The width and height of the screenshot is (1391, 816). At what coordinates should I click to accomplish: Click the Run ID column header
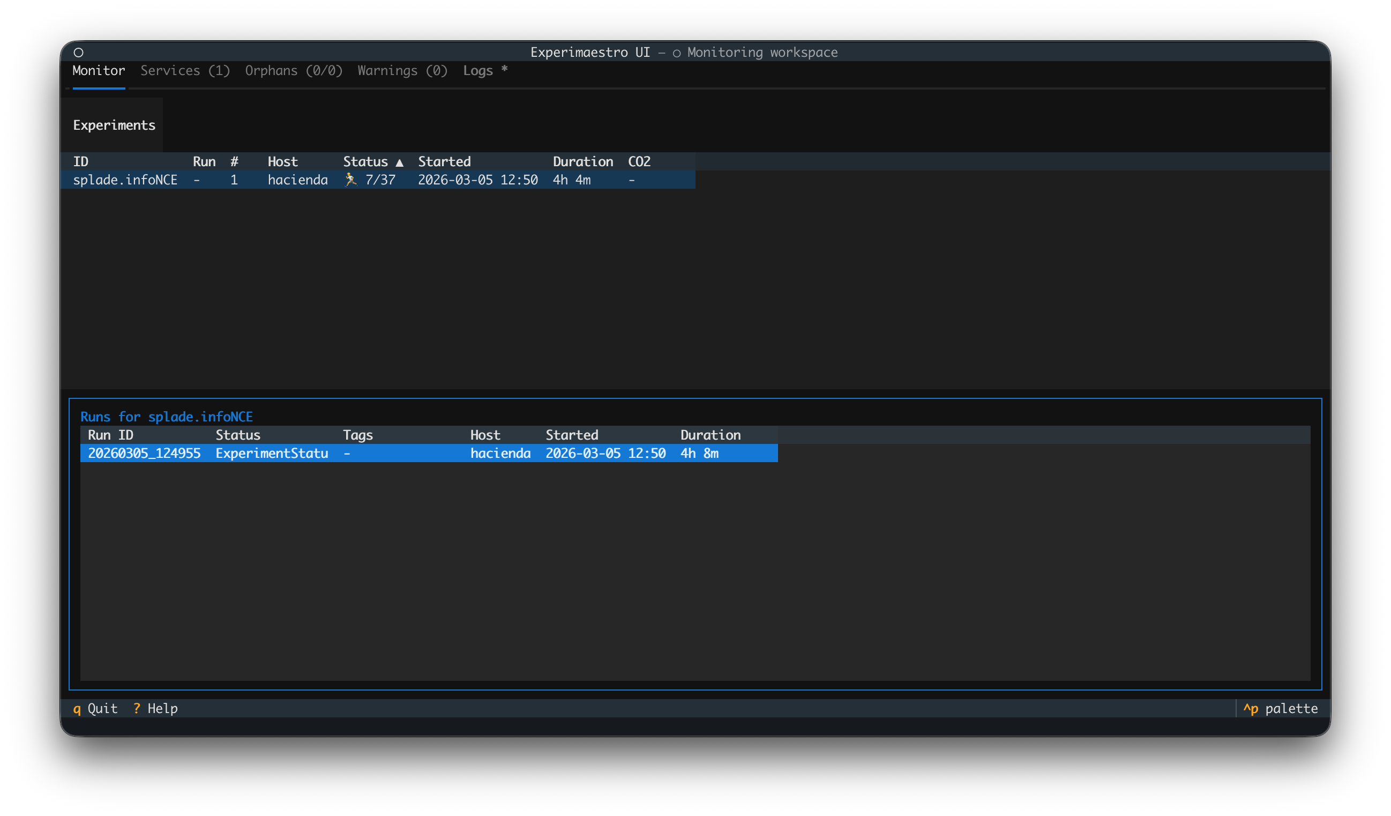(110, 435)
